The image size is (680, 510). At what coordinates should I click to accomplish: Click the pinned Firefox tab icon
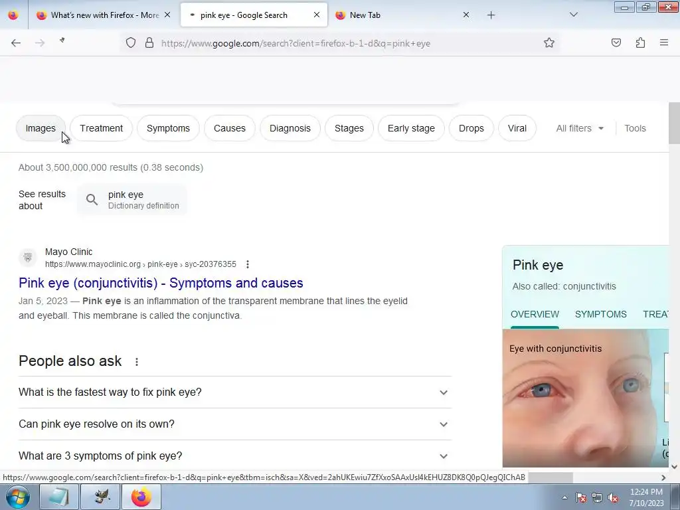pos(13,15)
